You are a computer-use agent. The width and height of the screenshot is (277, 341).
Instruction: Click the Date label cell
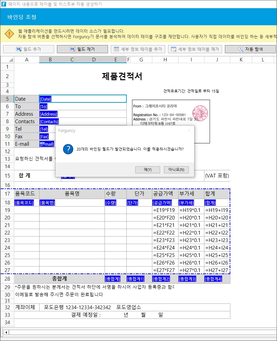click(x=27, y=99)
